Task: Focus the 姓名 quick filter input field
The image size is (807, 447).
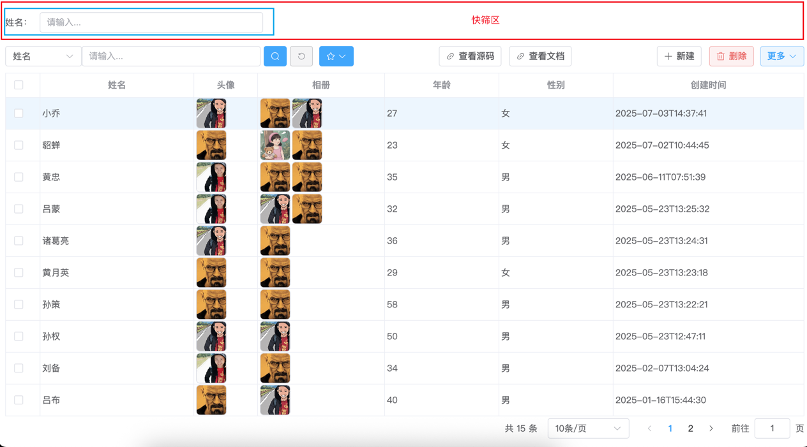Action: (151, 22)
